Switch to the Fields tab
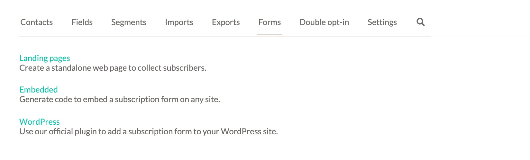Screen dimensions: 530x160 tap(82, 22)
